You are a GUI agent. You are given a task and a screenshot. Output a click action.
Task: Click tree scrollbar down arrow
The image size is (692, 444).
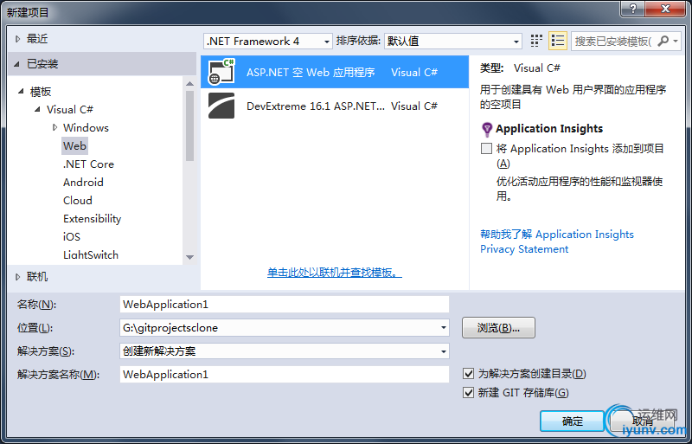[189, 257]
